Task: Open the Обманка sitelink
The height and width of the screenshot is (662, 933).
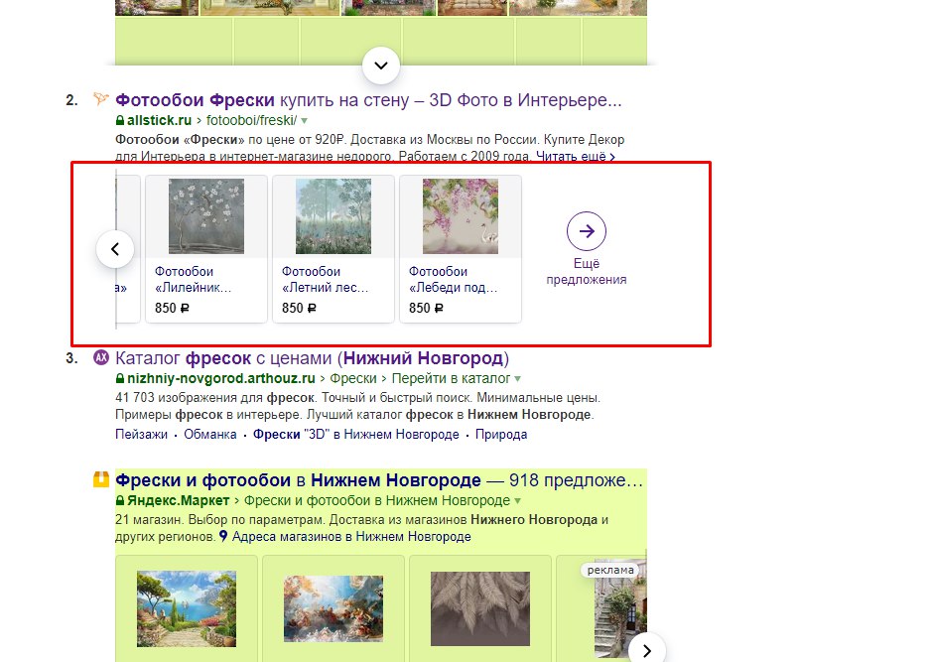Action: point(210,434)
